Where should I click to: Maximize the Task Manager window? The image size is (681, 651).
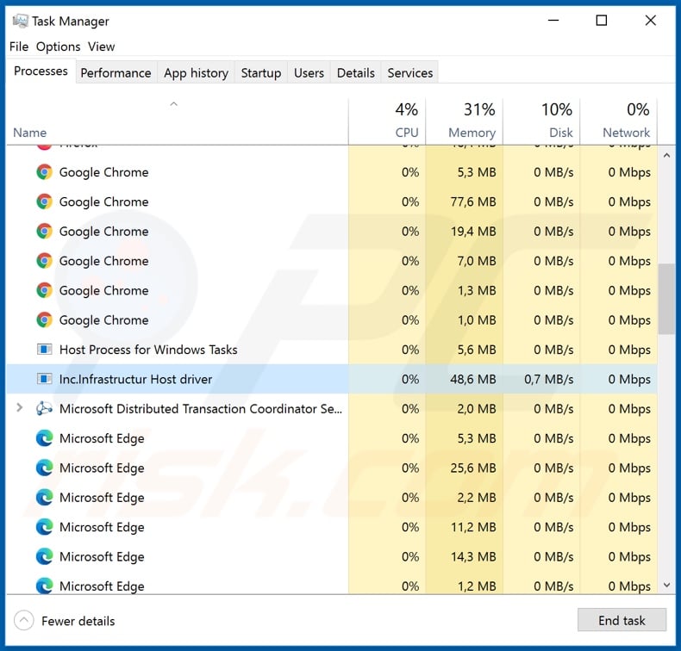[602, 21]
